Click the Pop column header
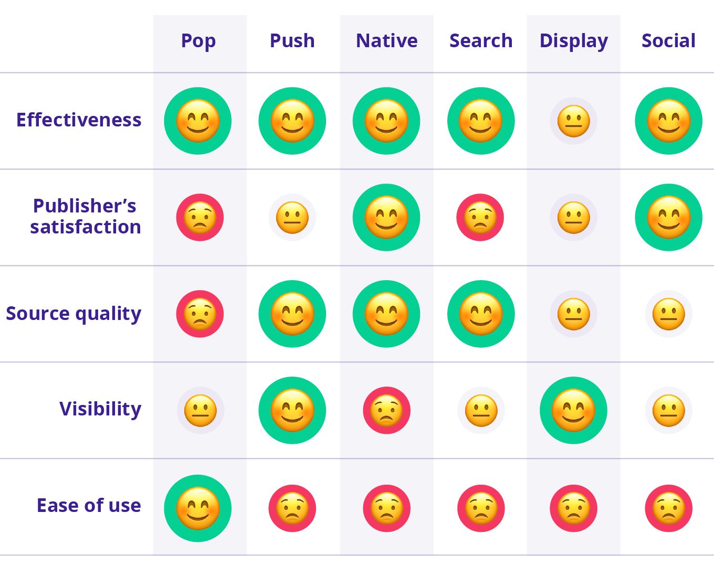This screenshot has width=714, height=577. [x=198, y=41]
